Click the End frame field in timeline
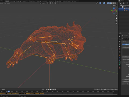 click(114, 89)
